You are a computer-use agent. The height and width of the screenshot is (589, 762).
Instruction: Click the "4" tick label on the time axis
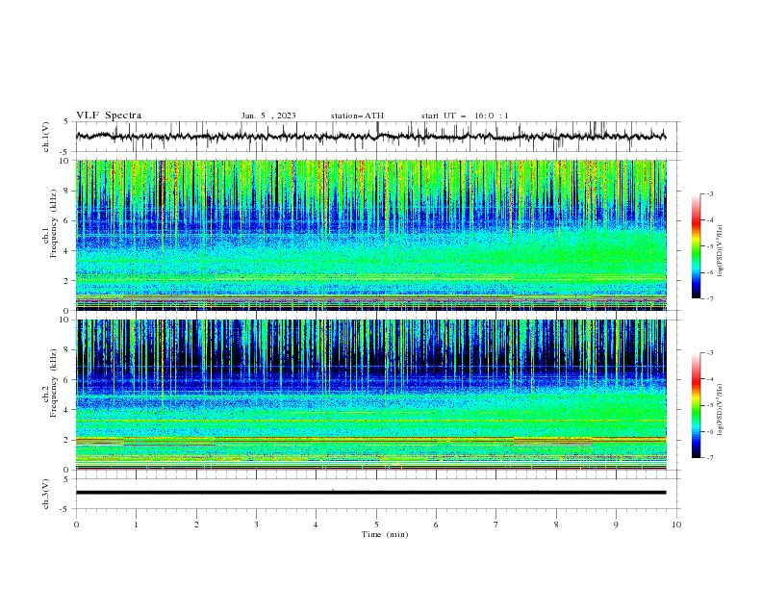tap(316, 525)
